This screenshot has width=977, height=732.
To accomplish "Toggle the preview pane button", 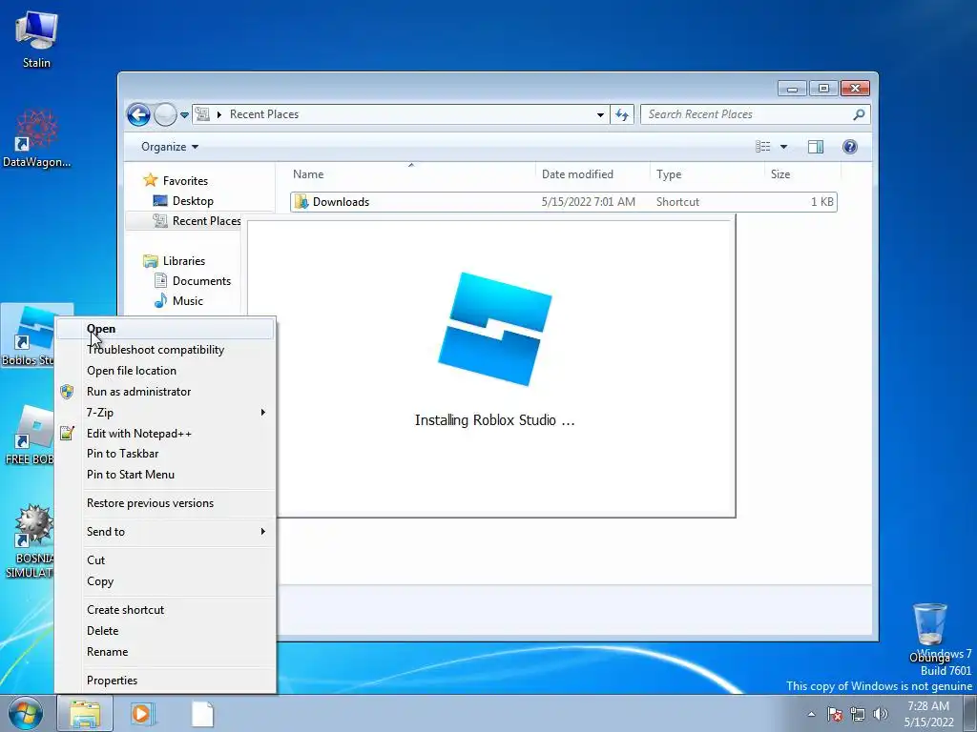I will [x=816, y=146].
